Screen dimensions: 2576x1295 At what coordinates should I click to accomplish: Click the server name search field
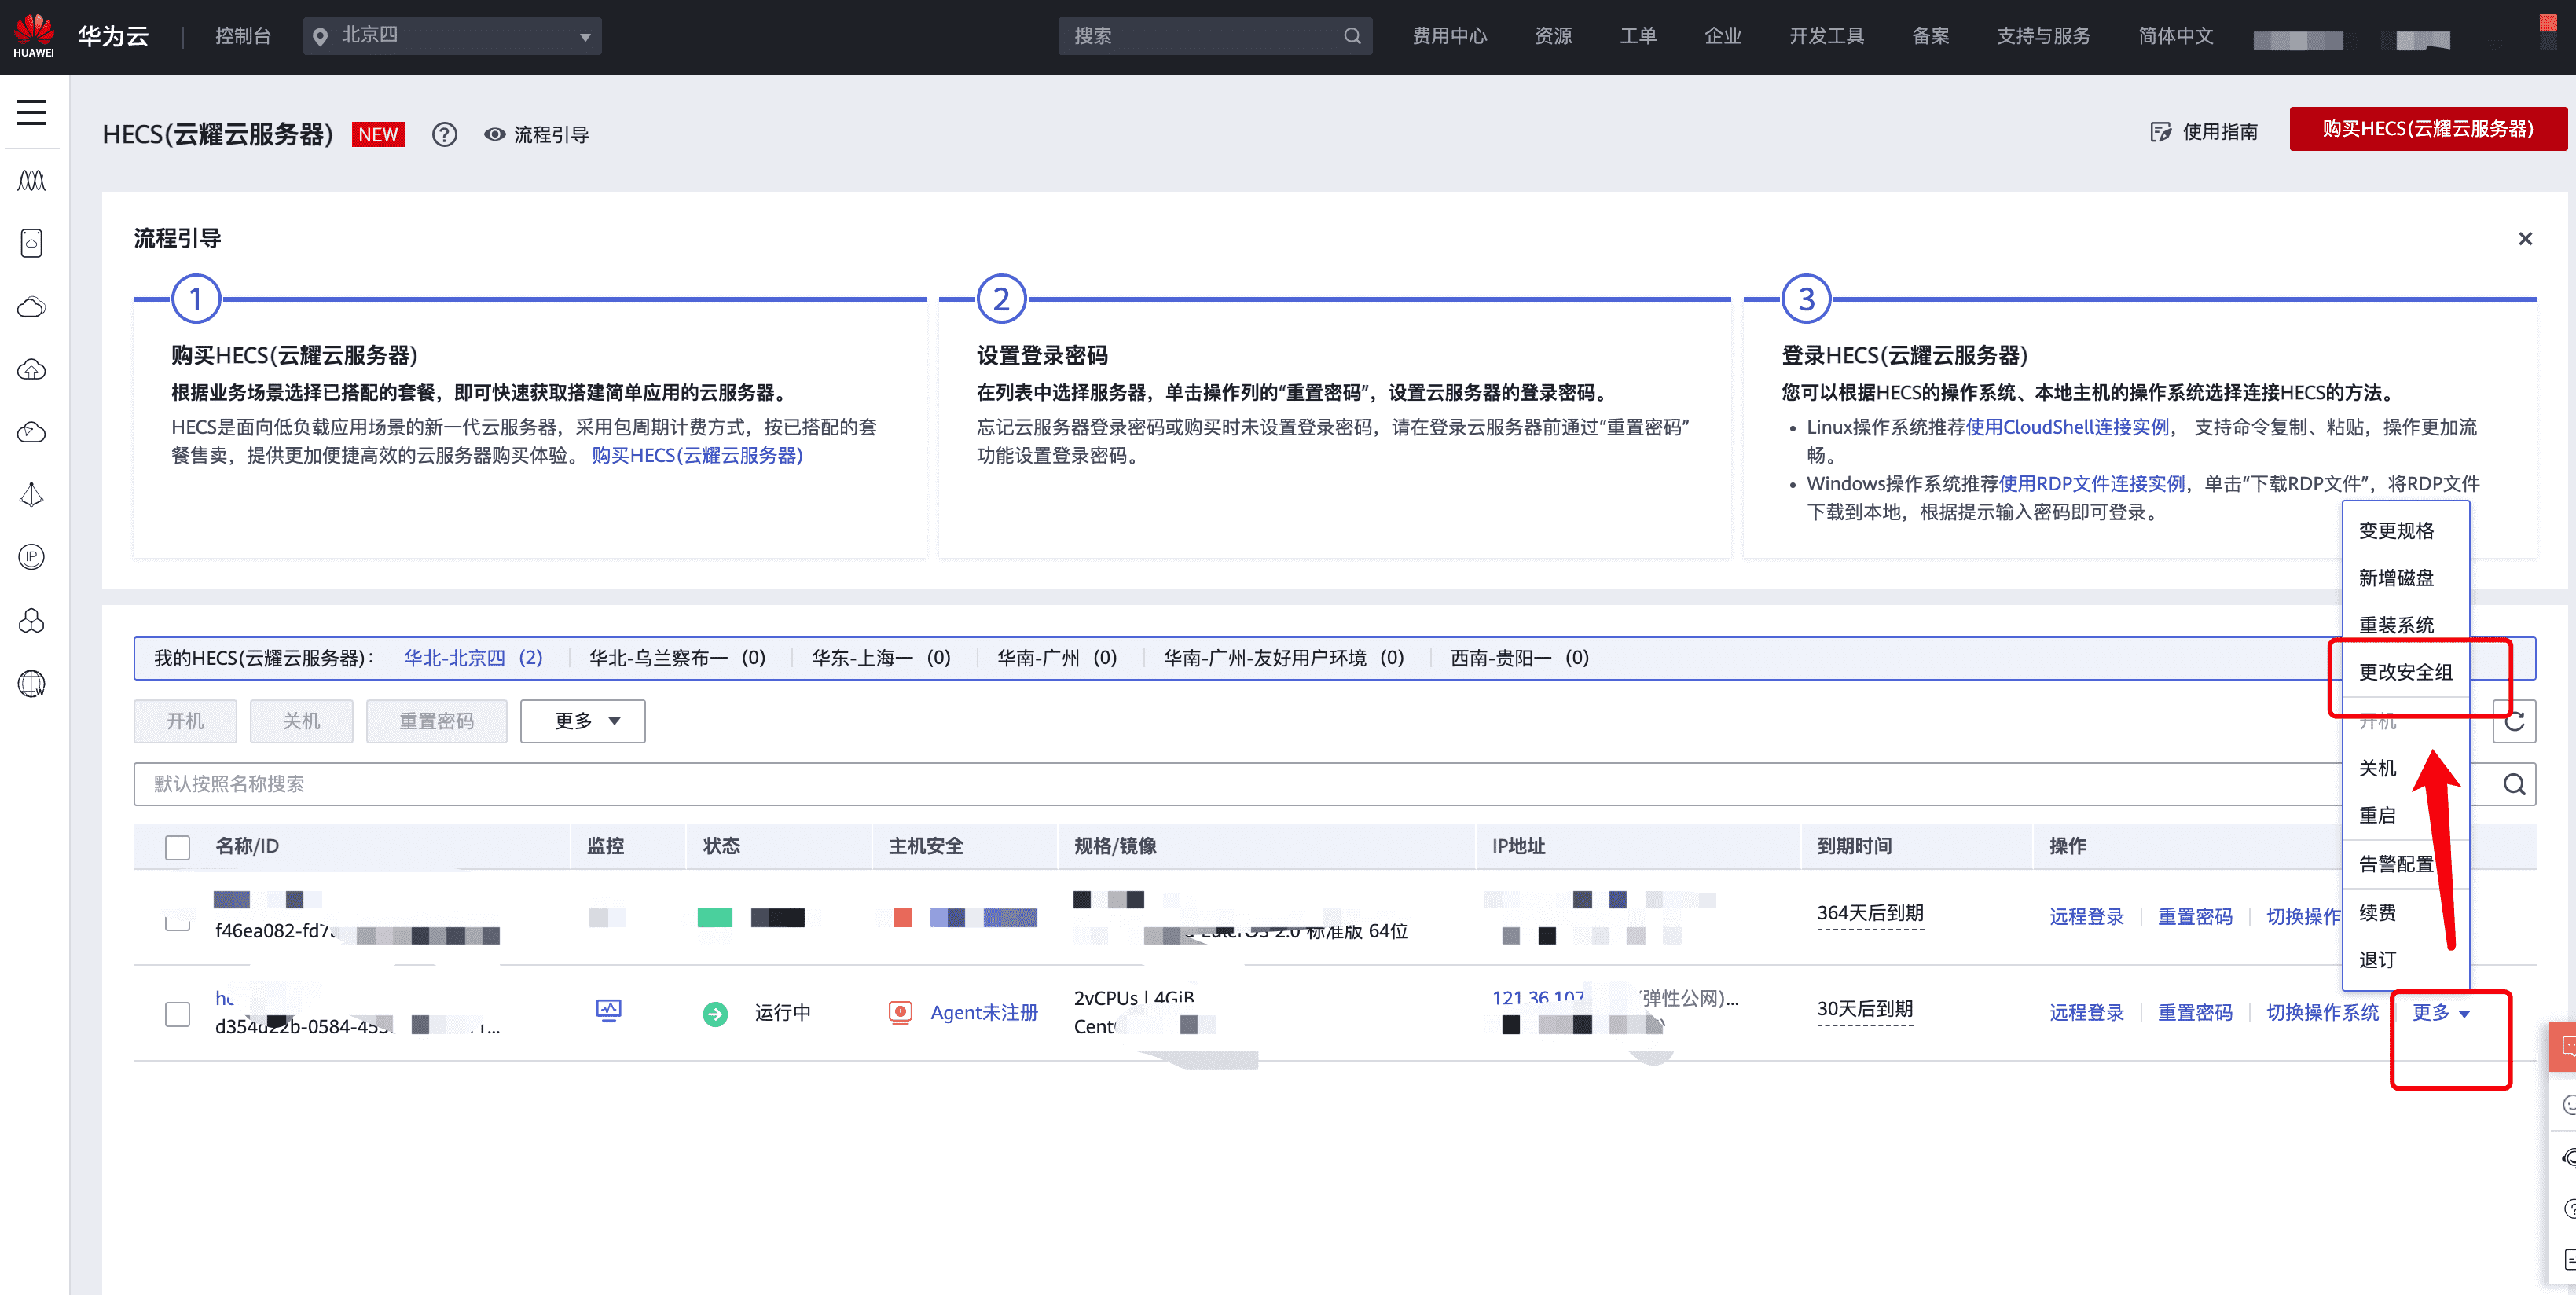tap(1200, 784)
